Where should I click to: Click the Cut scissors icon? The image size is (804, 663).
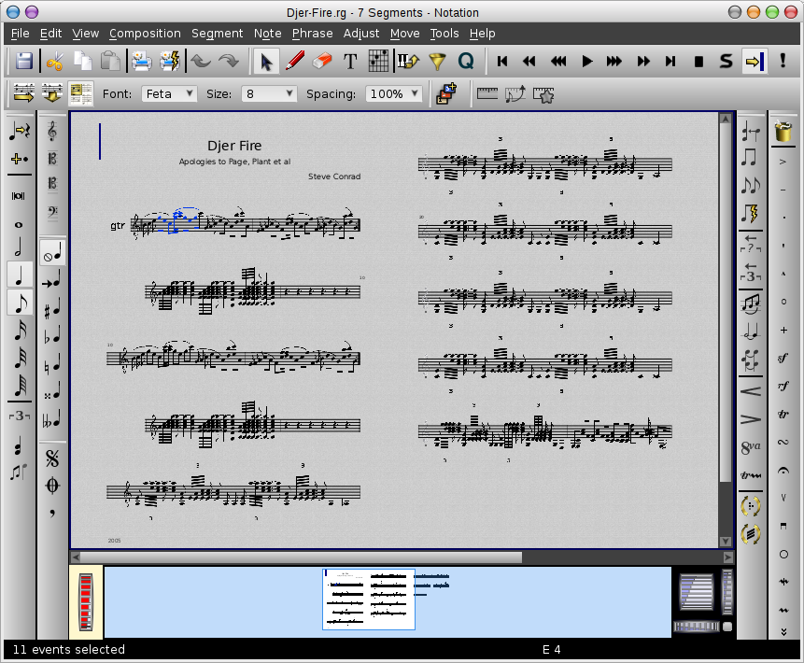pyautogui.click(x=54, y=62)
